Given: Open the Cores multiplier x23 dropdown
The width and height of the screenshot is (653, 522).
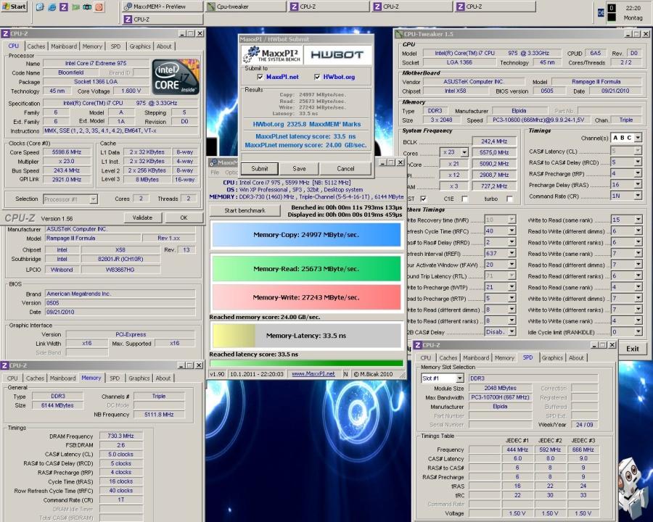Looking at the screenshot, I should pyautogui.click(x=464, y=152).
